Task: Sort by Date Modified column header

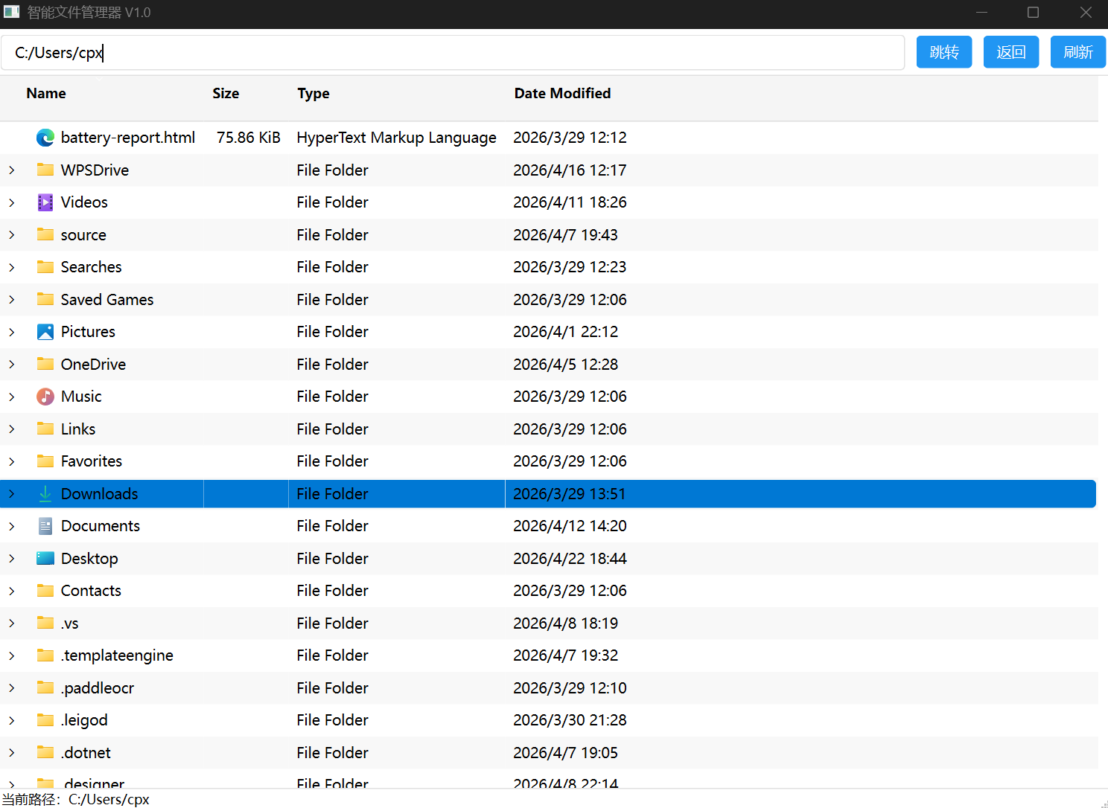Action: coord(562,94)
